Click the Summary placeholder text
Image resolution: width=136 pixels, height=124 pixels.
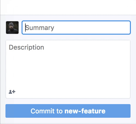click(x=40, y=28)
